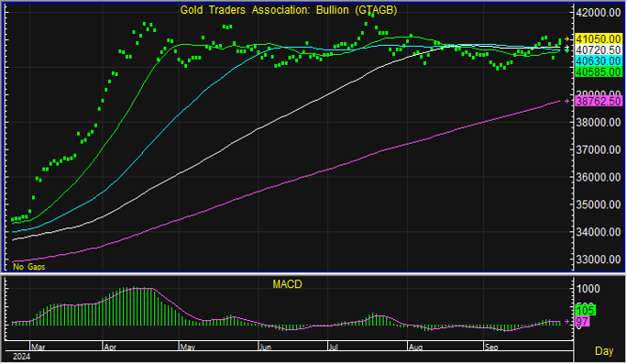This screenshot has height=364, width=627.
Task: Click the green 40585.00 moving average value
Action: pyautogui.click(x=599, y=72)
